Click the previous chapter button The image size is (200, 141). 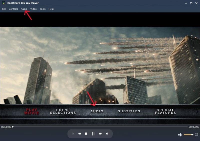[73, 134]
